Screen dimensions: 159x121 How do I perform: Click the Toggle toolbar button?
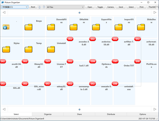100,7
